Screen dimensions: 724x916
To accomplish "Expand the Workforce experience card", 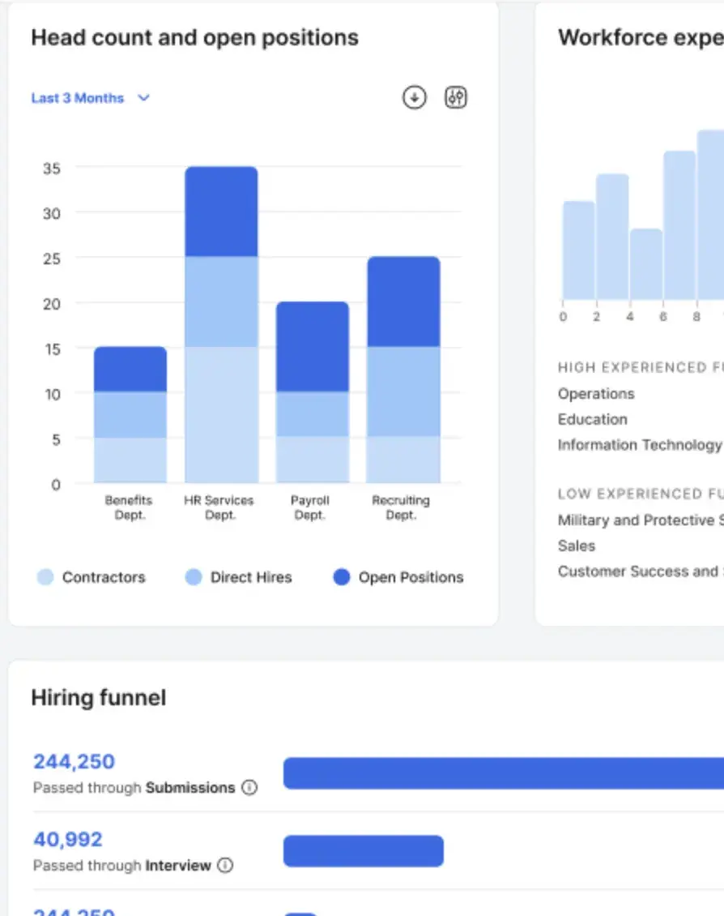I will pyautogui.click(x=639, y=36).
